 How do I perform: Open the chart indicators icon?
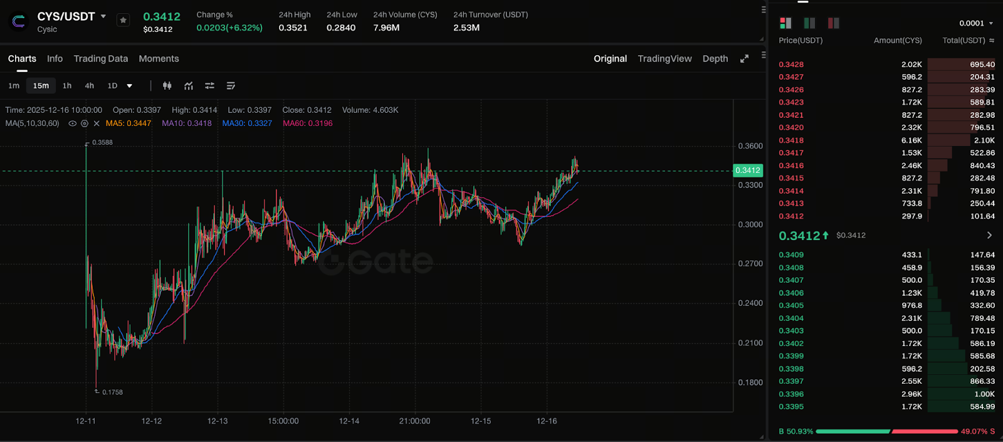click(189, 86)
